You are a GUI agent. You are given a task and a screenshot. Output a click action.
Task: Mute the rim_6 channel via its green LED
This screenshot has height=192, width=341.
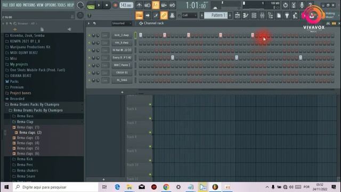click(x=89, y=43)
